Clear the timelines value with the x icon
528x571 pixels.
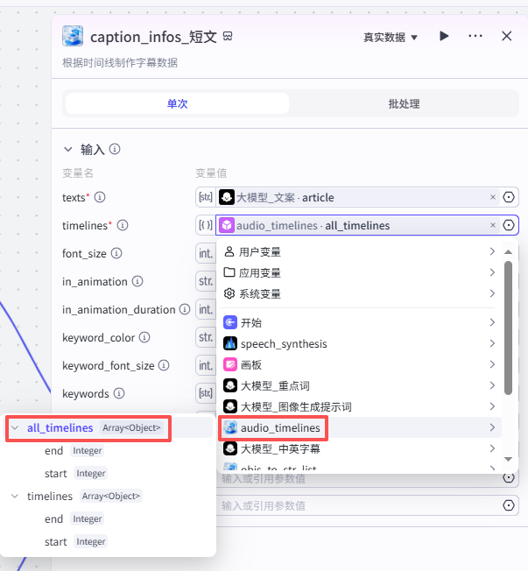[492, 225]
